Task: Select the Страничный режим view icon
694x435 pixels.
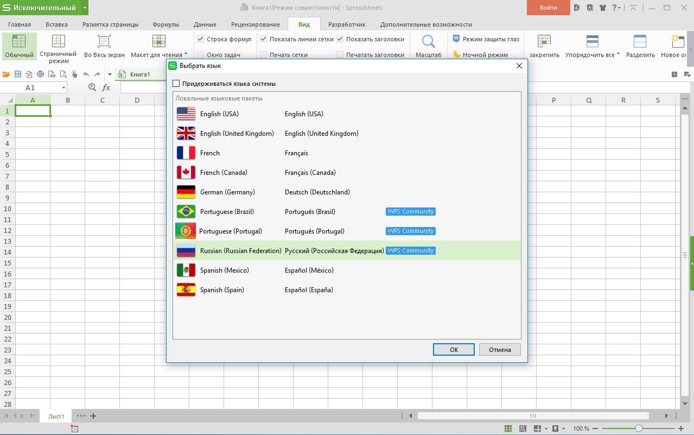Action: point(58,41)
